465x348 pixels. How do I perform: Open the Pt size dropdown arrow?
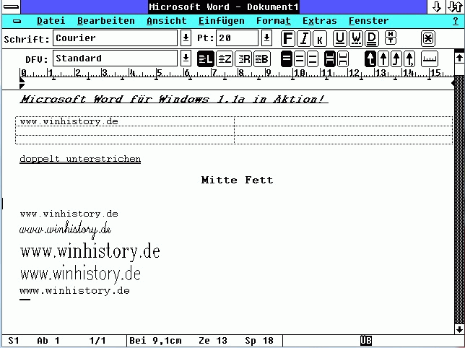click(x=266, y=38)
